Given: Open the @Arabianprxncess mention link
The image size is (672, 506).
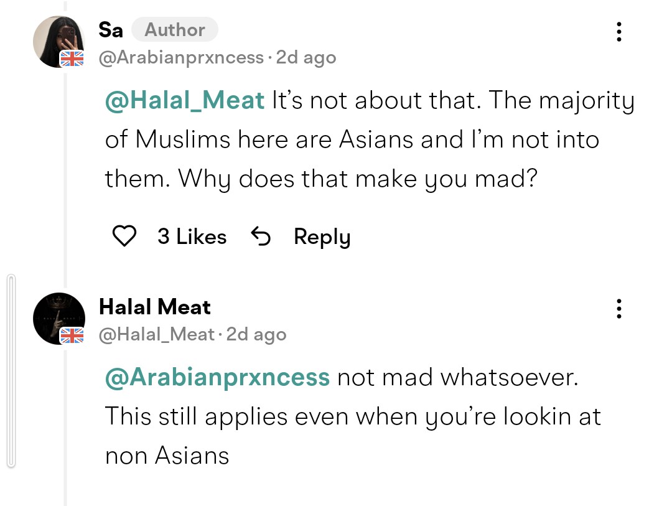Looking at the screenshot, I should pos(217,377).
